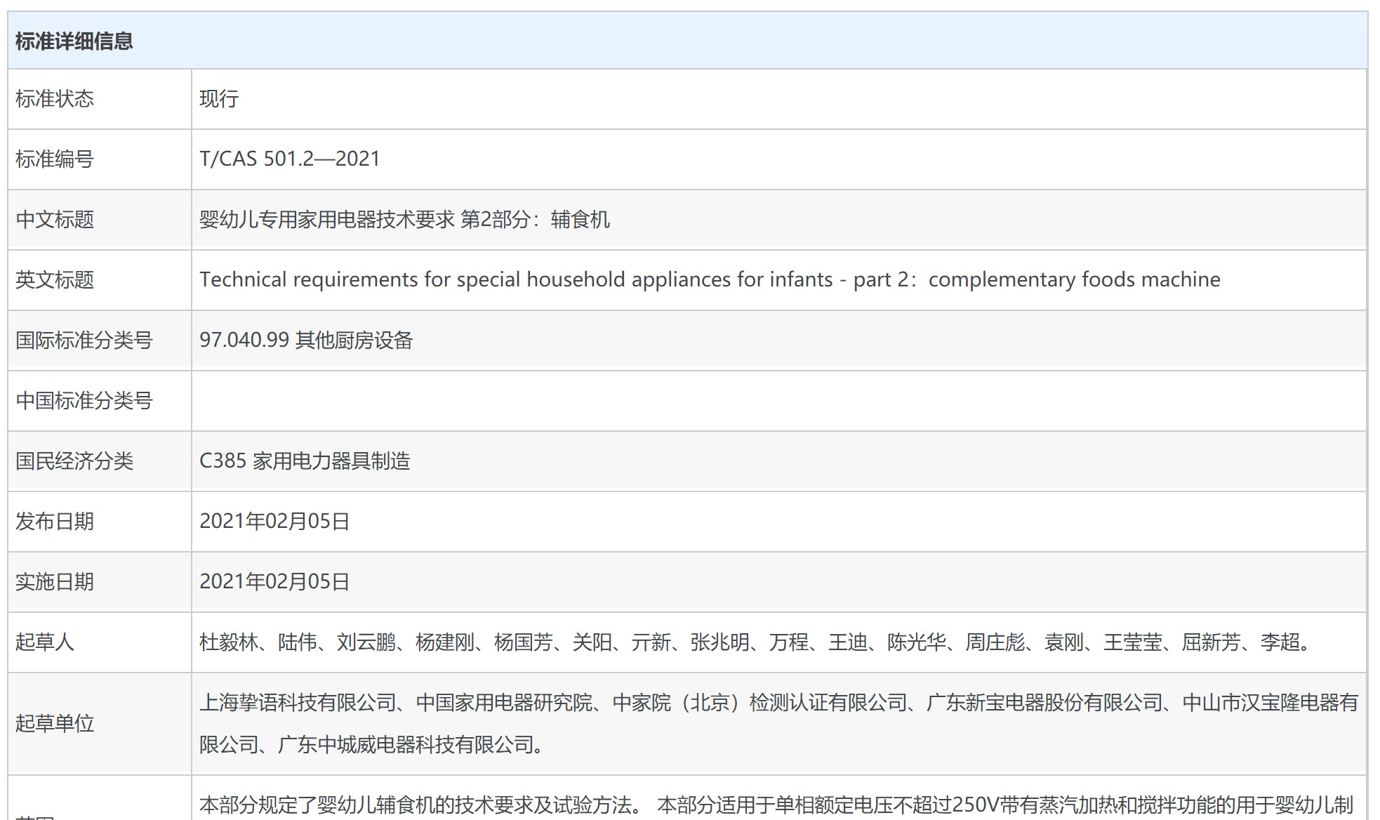Click the scope description paragraph
Screen dimensions: 1380x820
tap(775, 805)
